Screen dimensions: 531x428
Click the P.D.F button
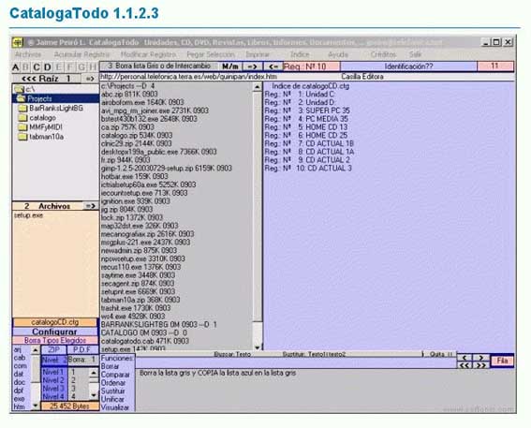pyautogui.click(x=82, y=349)
